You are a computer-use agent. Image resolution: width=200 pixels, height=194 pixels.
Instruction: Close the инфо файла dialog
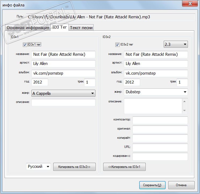190,4
